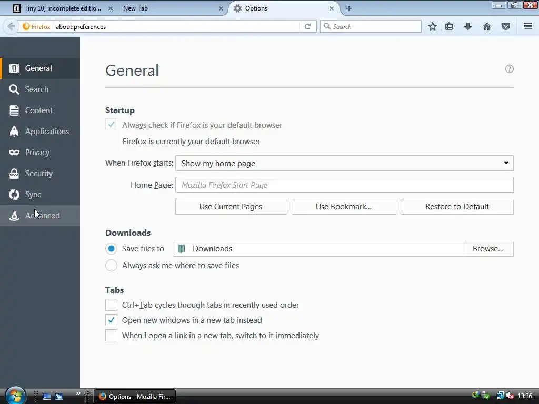The width and height of the screenshot is (539, 404).
Task: Click the Pocket icon in toolbar
Action: 506,26
